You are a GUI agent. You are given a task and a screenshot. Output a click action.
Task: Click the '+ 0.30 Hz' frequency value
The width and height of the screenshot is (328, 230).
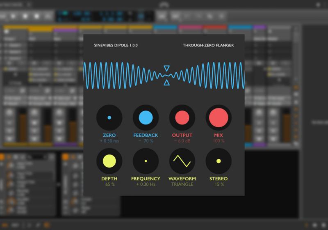tap(146, 184)
